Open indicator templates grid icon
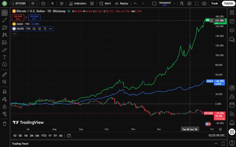The height and width of the screenshot is (147, 236). tap(92, 3)
